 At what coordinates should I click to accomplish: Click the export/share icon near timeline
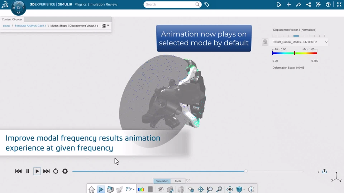[x=325, y=171]
